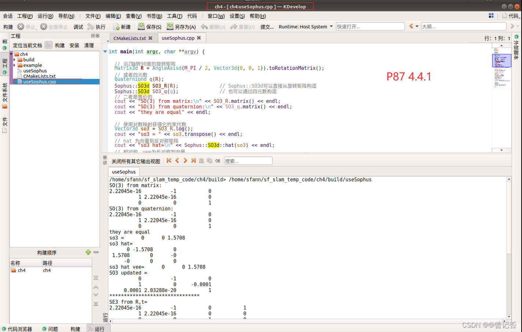This screenshot has width=522, height=332.
Task: Click the code minimap viewport
Action: (501, 61)
